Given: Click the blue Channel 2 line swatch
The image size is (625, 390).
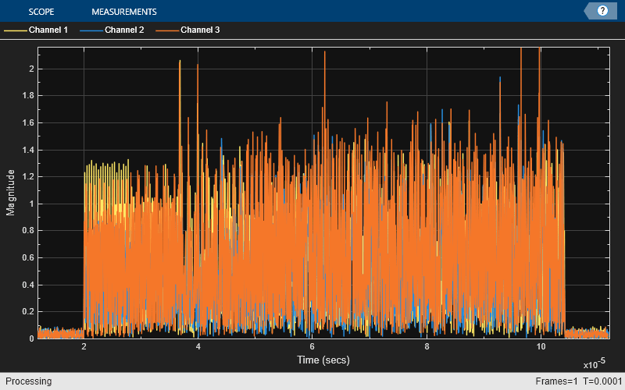Looking at the screenshot, I should coord(91,30).
